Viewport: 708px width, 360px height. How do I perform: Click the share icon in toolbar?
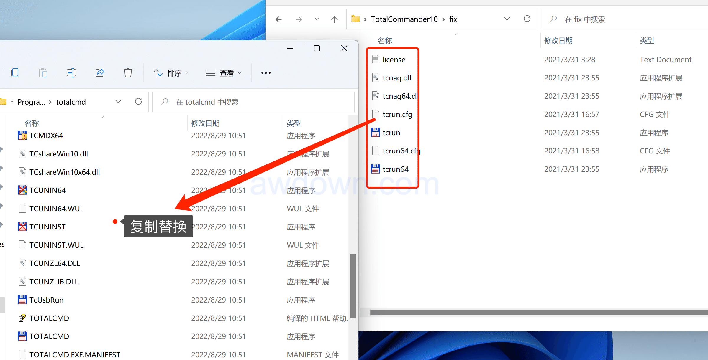100,73
